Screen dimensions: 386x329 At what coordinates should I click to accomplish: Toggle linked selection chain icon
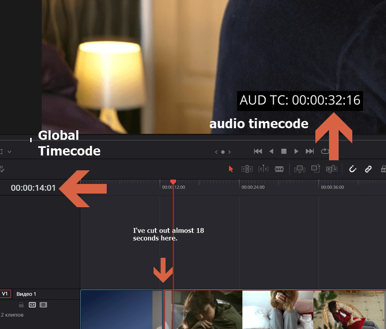[x=368, y=169]
